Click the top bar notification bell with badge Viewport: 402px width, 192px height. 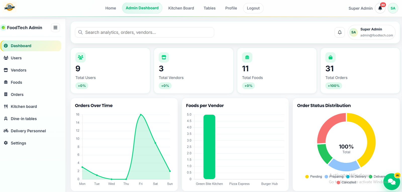point(380,8)
